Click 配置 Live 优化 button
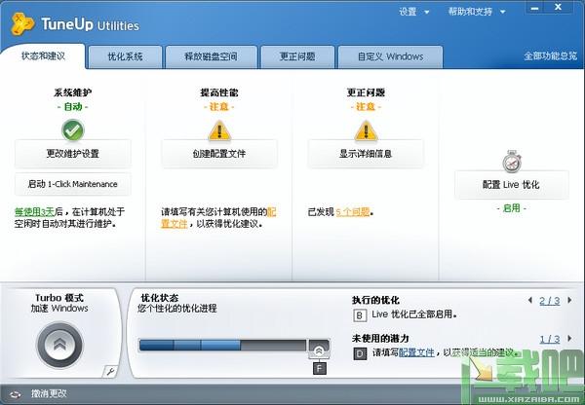 (512, 184)
